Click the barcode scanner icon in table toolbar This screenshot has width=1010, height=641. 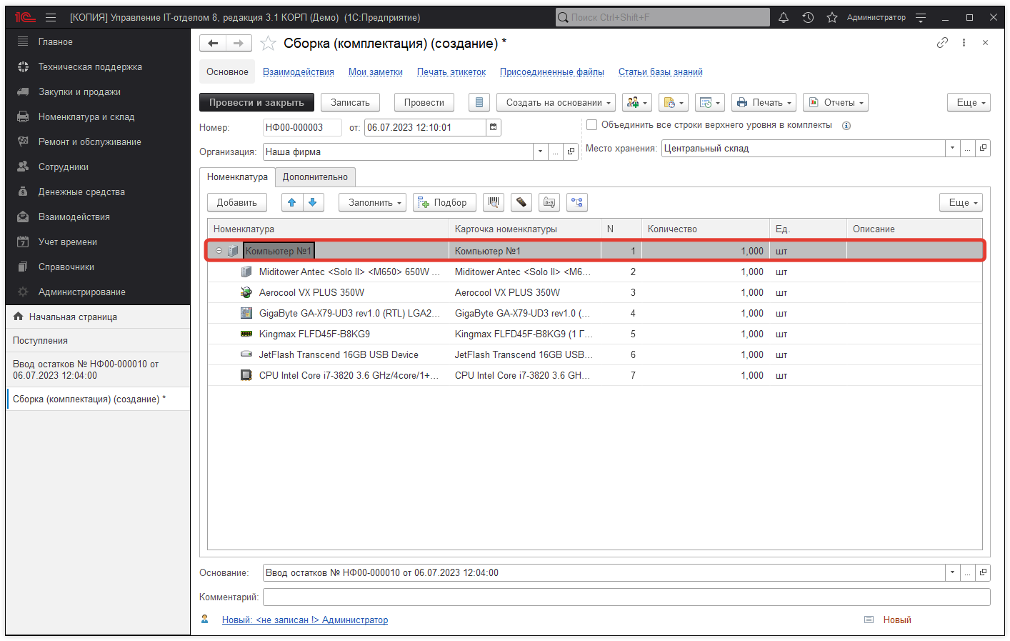[493, 202]
